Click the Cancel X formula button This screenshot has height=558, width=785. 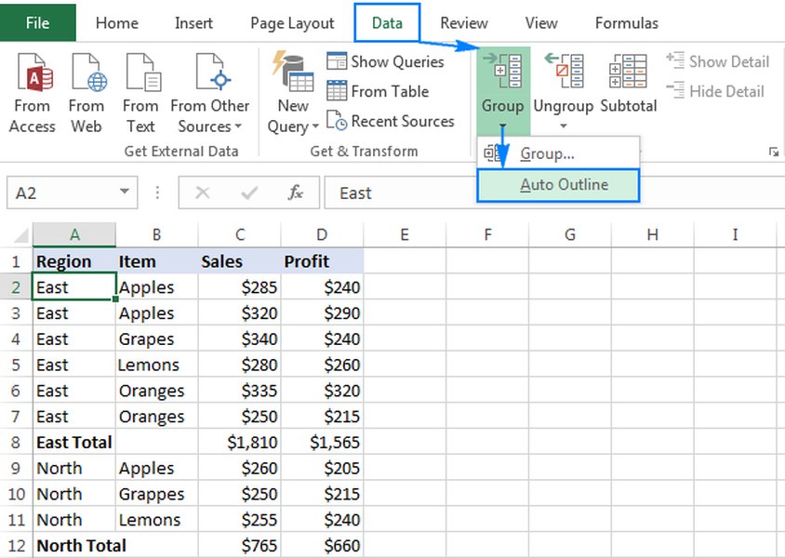[x=203, y=193]
